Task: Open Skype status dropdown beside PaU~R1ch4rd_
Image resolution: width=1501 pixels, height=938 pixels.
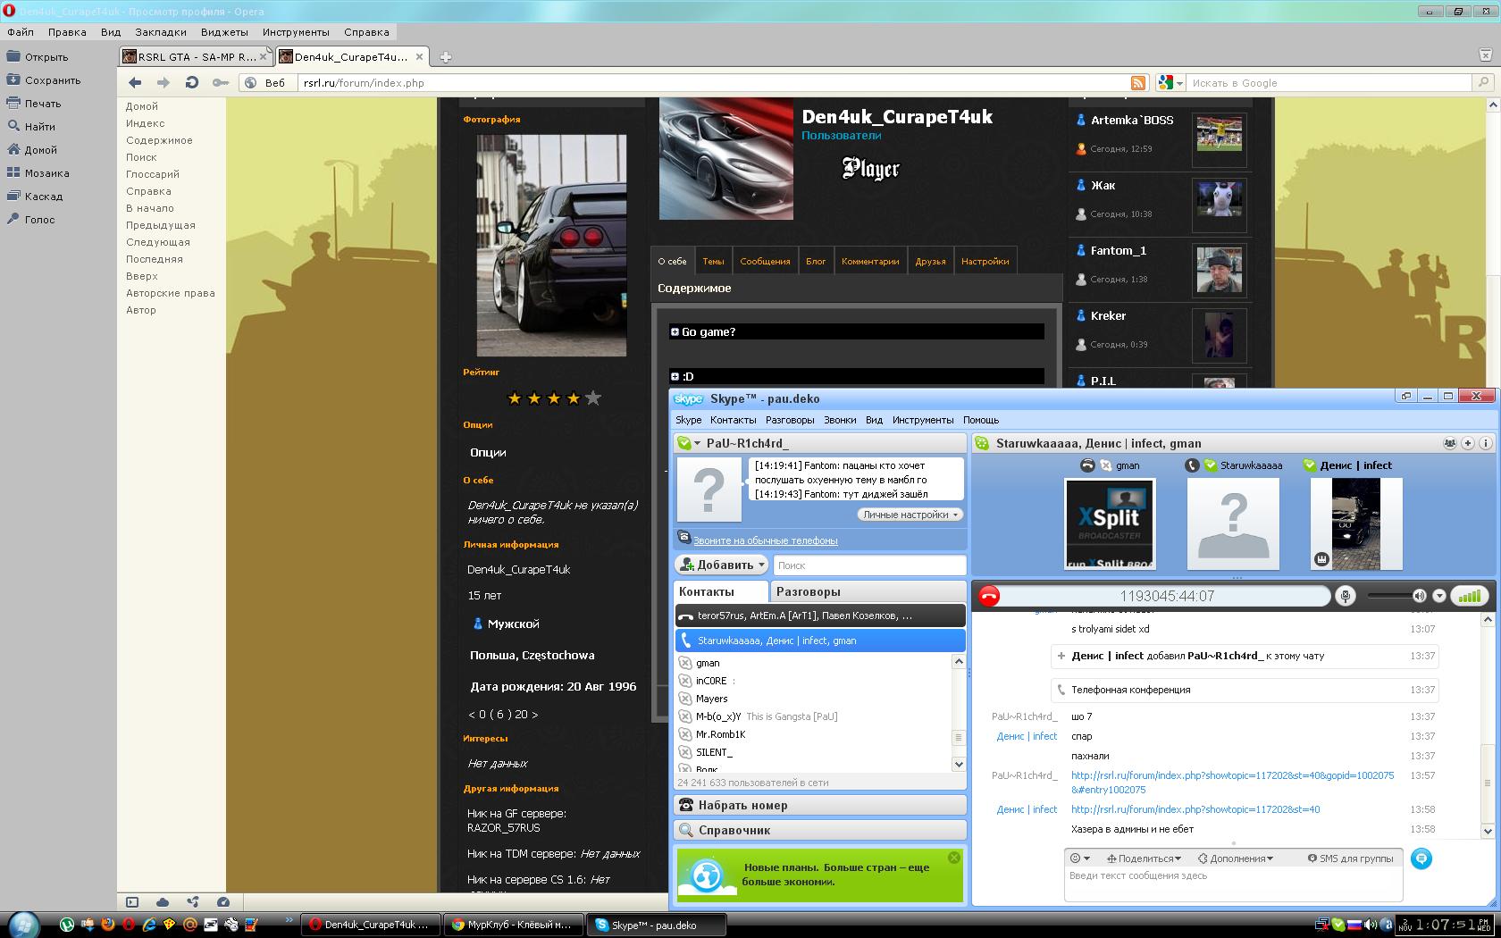Action: coord(688,443)
